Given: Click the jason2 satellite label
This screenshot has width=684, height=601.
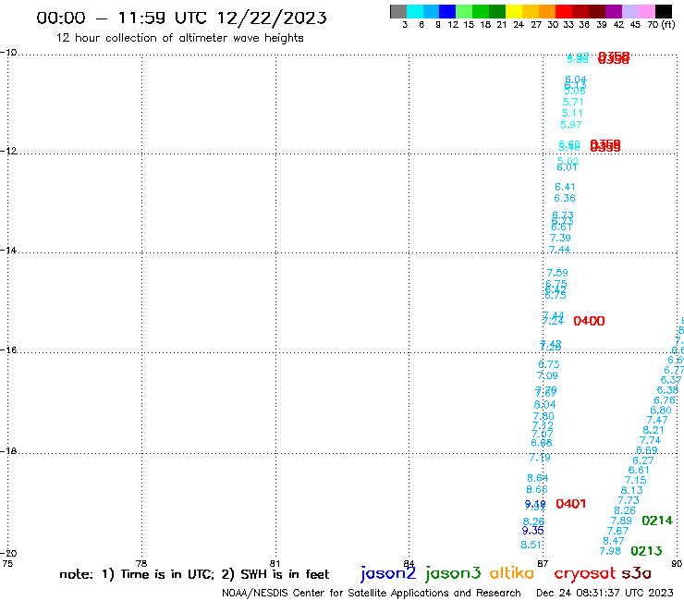Looking at the screenshot, I should pyautogui.click(x=388, y=573).
